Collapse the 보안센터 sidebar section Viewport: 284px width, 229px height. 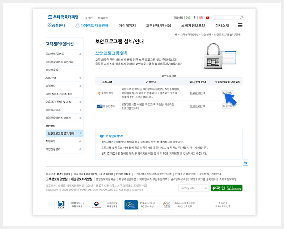(x=80, y=126)
